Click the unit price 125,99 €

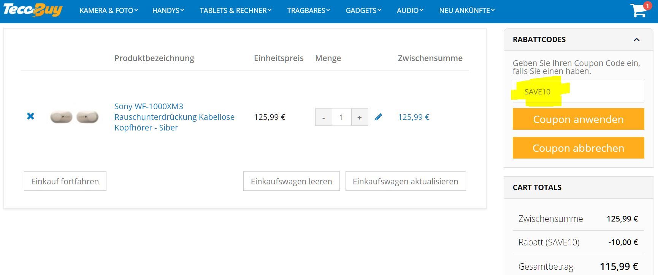click(x=270, y=117)
